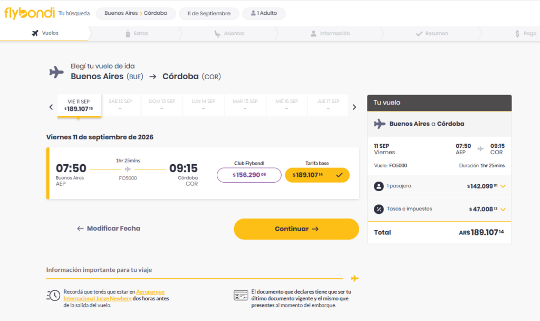The height and width of the screenshot is (321, 540).
Task: Open the Buenos Aires › Córdoba search pill
Action: coord(136,13)
